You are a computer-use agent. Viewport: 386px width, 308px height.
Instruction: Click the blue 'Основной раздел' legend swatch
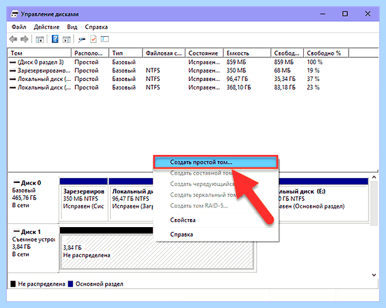(70, 284)
